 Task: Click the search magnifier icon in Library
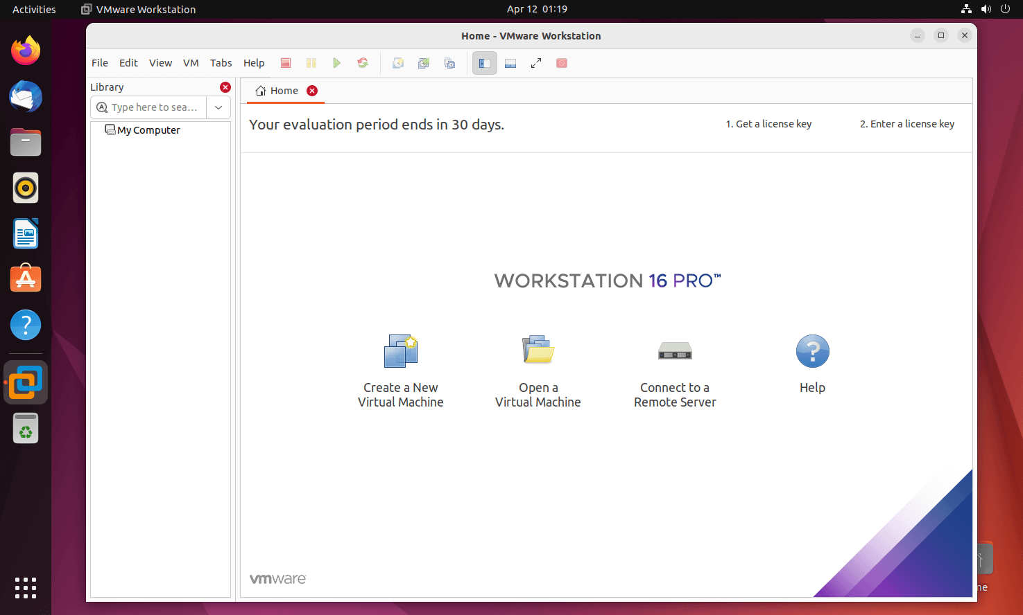tap(102, 107)
